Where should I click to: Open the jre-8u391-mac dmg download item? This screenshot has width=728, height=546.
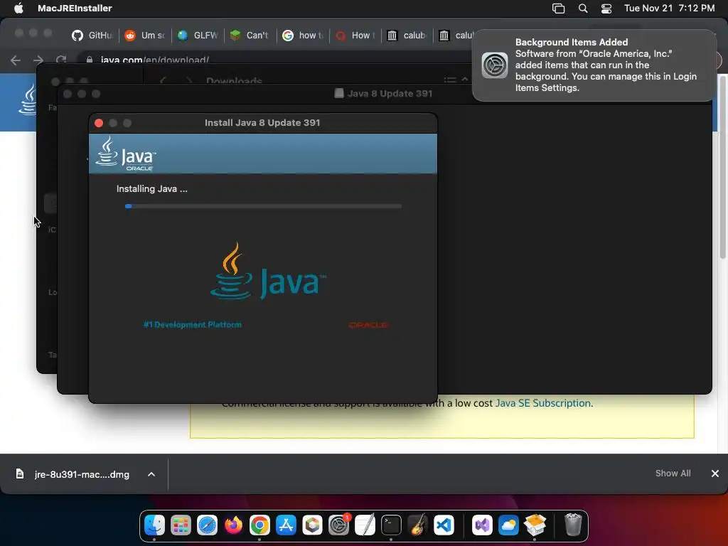click(73, 474)
